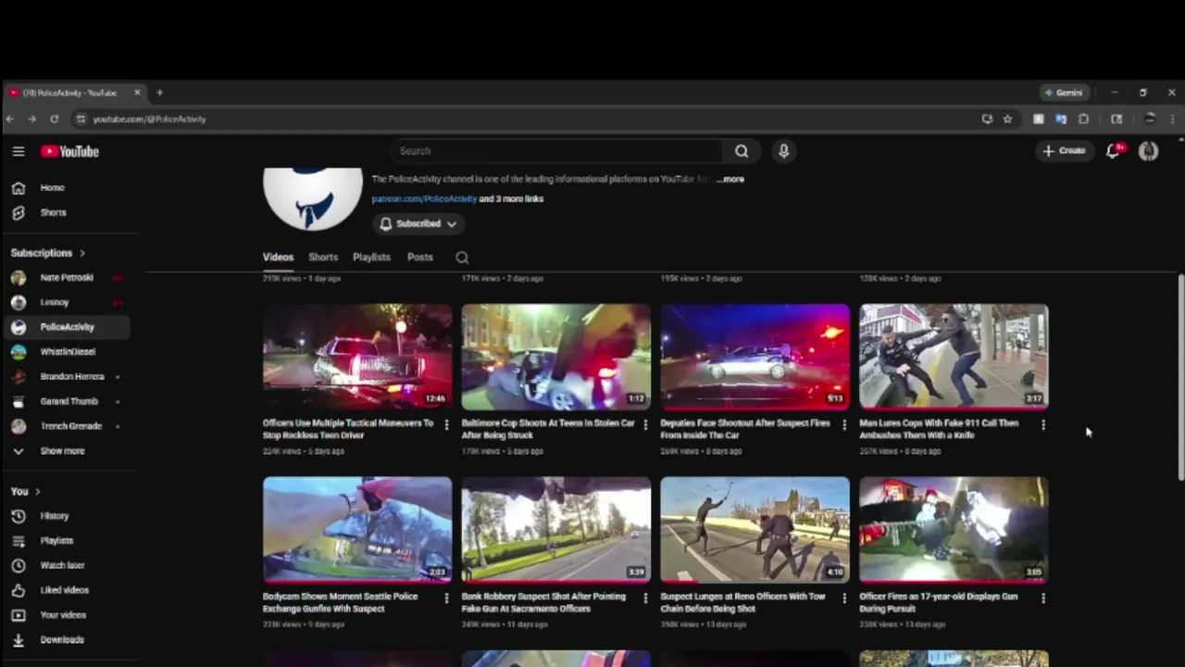The width and height of the screenshot is (1185, 667).
Task: Expand the Subscriptions section chevron
Action: [x=81, y=253]
